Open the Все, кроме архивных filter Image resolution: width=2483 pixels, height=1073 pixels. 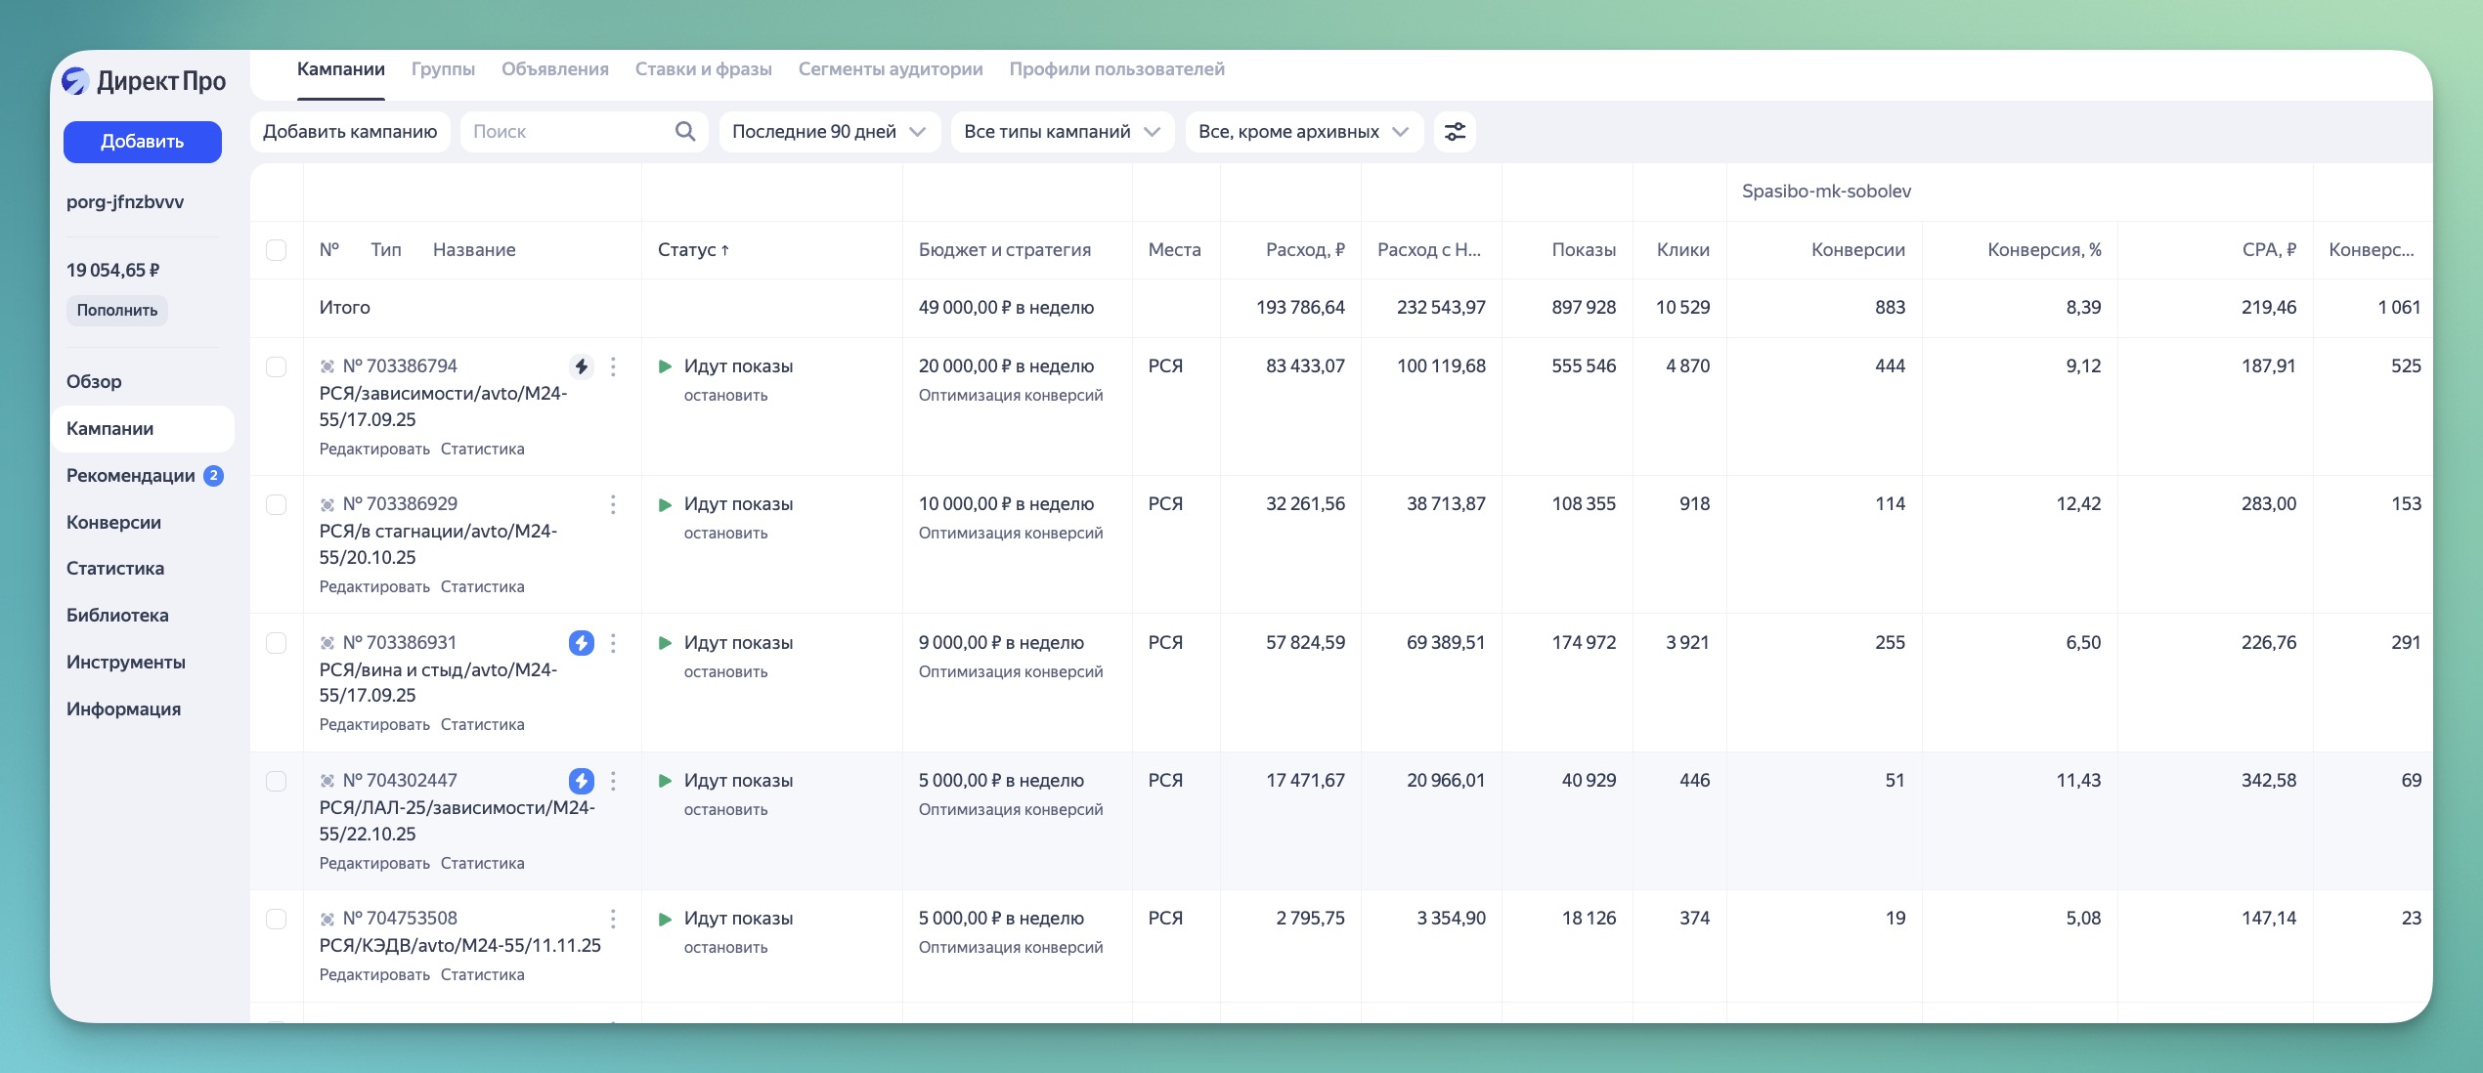point(1303,132)
